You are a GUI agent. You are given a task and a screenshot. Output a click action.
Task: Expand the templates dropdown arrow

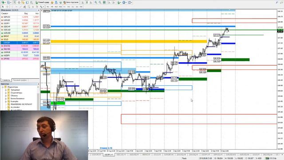click(132, 2)
